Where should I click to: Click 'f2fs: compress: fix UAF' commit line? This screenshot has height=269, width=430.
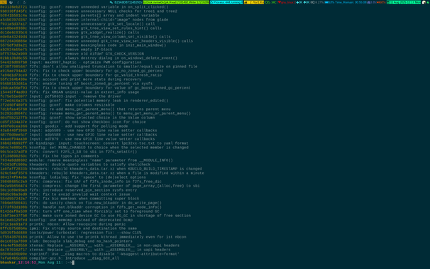coord(81,182)
